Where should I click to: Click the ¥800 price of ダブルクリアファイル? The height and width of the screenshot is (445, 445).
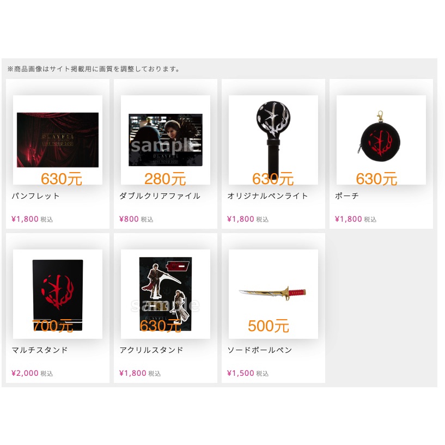coord(129,219)
